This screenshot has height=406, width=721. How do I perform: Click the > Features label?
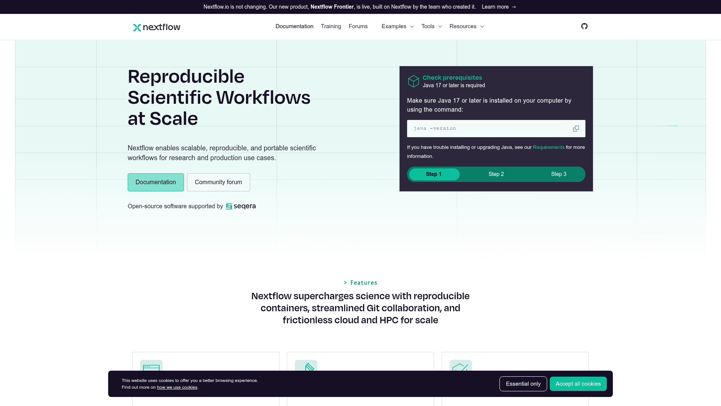click(360, 283)
